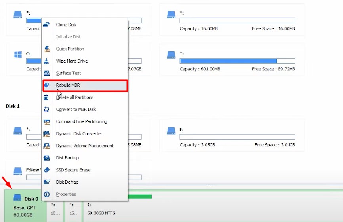Click the Delete all Partitions trash icon

pyautogui.click(x=46, y=97)
